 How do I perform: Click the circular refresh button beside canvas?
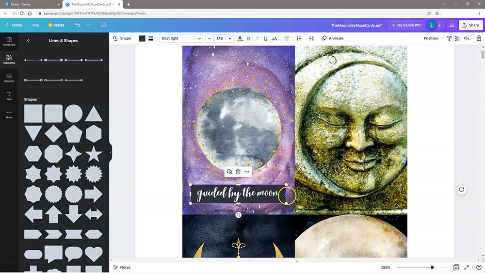(462, 190)
